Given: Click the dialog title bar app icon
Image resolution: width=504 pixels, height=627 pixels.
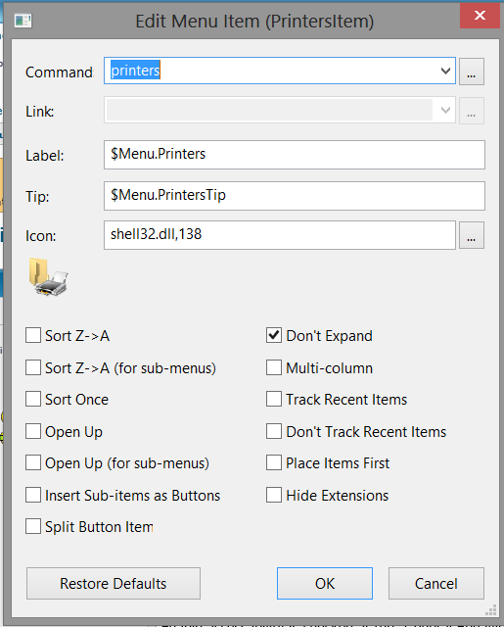Looking at the screenshot, I should (23, 21).
